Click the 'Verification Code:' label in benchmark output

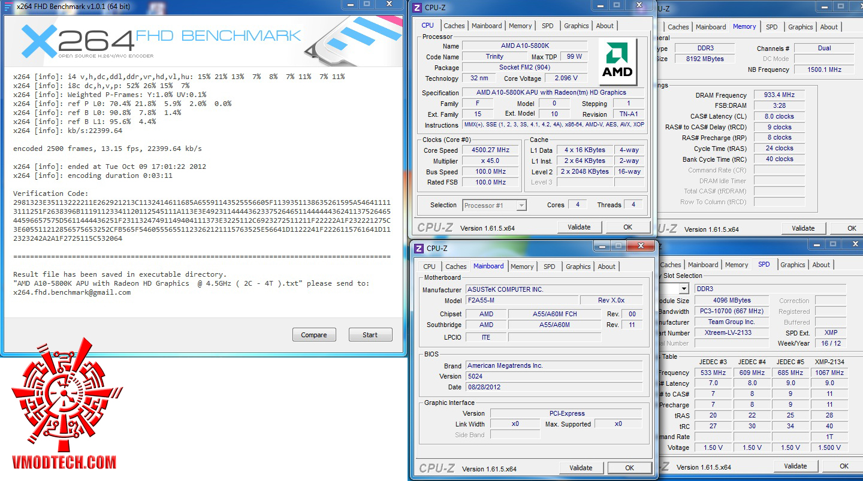click(x=50, y=193)
